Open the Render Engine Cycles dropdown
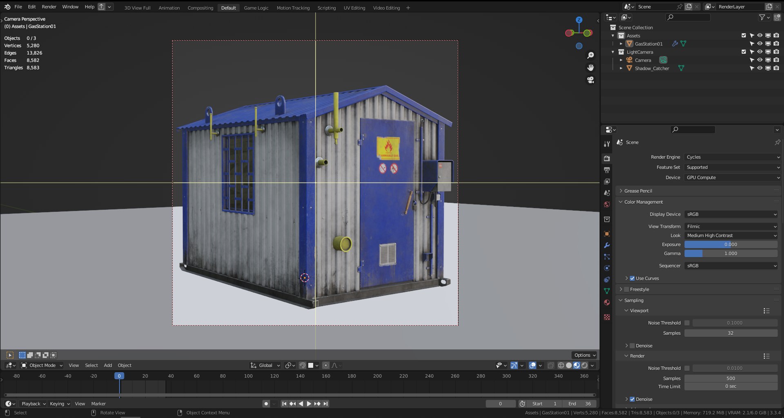The height and width of the screenshot is (418, 784). coord(733,157)
